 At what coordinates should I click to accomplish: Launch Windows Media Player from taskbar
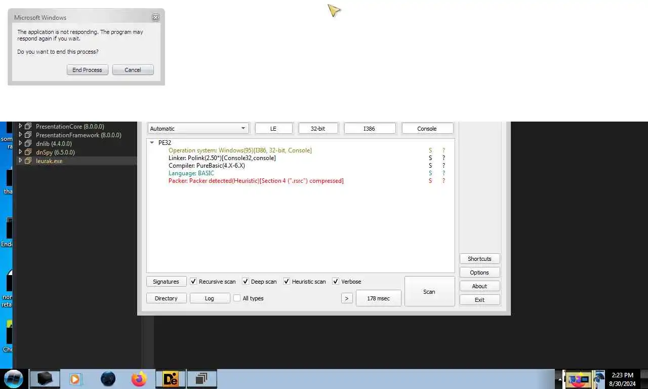(75, 379)
